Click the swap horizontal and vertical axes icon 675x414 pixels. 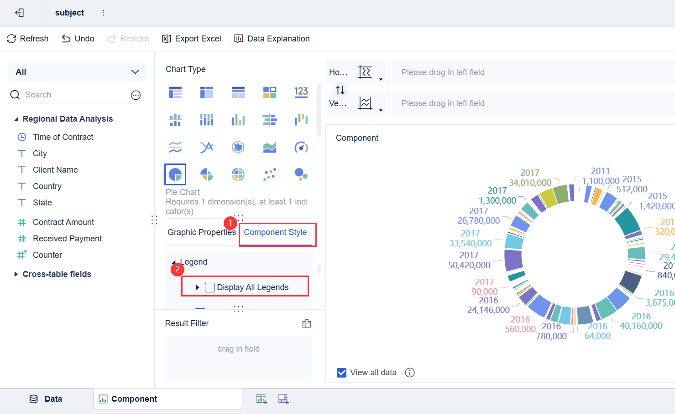tap(340, 90)
